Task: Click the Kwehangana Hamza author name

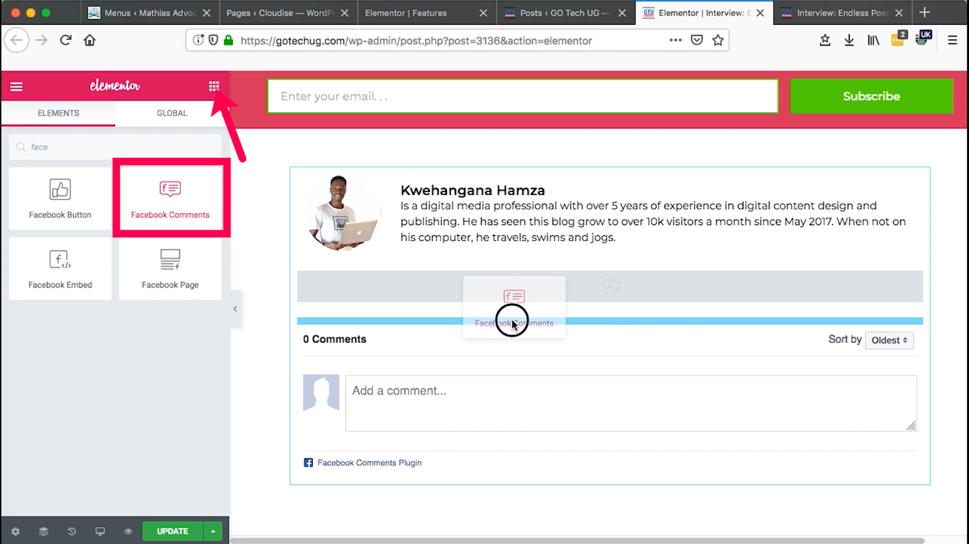Action: (x=472, y=190)
